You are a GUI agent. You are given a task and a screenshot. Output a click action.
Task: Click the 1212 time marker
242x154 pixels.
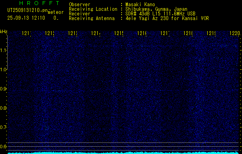pyautogui.click(x=50, y=33)
